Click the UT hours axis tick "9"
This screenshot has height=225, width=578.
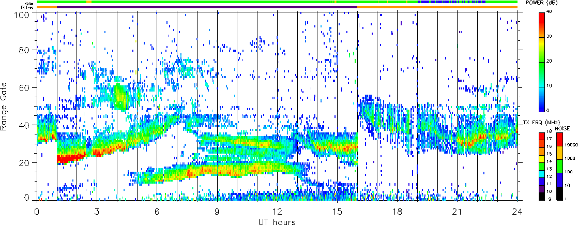[x=217, y=211]
